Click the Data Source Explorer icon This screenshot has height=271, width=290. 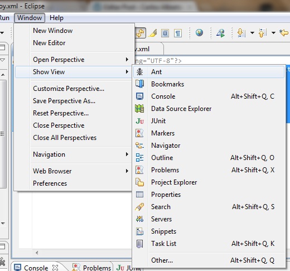(139, 109)
